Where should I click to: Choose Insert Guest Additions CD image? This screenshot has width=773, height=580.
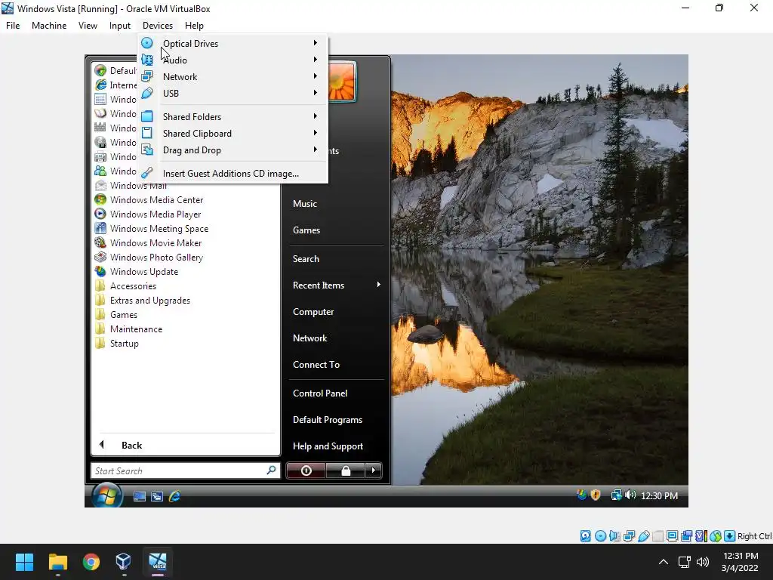tap(233, 174)
